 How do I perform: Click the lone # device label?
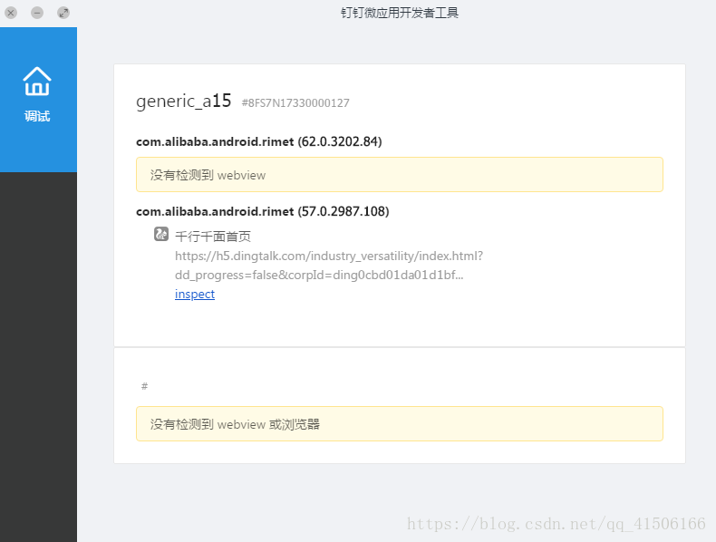coord(144,386)
